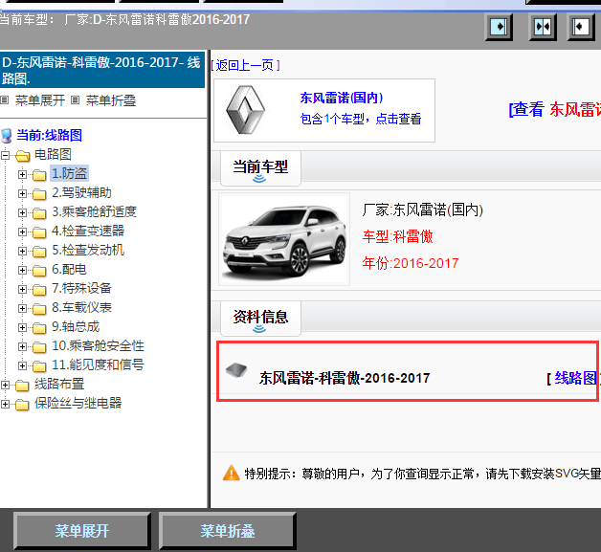Image resolution: width=601 pixels, height=552 pixels.
Task: Select 11.能见度和信号 in the tree
Action: [99, 365]
